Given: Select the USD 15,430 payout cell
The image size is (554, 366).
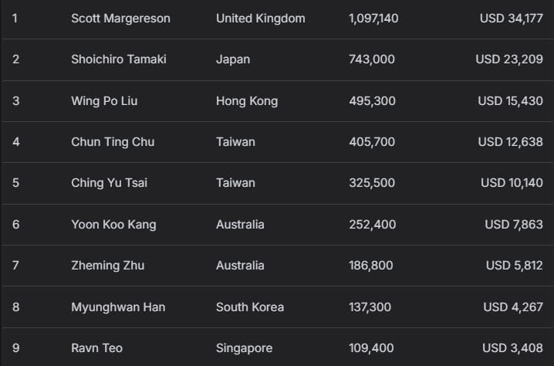Looking at the screenshot, I should click(x=510, y=101).
